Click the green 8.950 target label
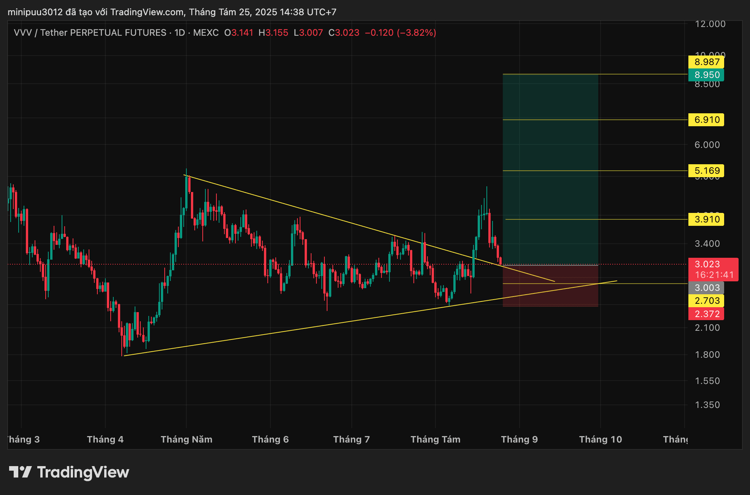Image resolution: width=750 pixels, height=495 pixels. (706, 75)
